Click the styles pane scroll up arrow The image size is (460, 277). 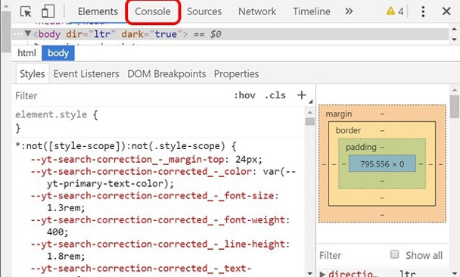coord(309,112)
